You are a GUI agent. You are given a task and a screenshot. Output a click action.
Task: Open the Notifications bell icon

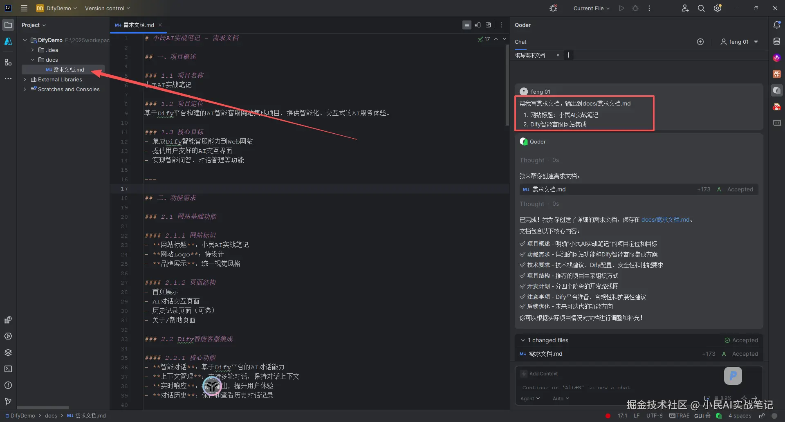coord(777,25)
